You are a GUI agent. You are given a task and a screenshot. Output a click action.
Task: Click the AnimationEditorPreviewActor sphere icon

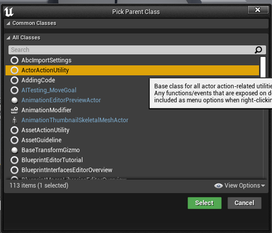14,100
